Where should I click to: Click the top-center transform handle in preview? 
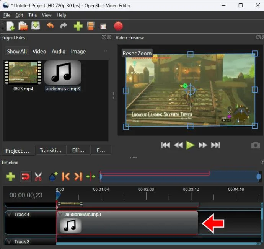click(190, 54)
